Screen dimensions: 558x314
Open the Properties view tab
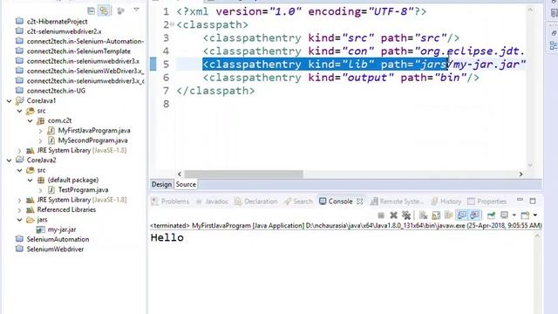click(487, 201)
